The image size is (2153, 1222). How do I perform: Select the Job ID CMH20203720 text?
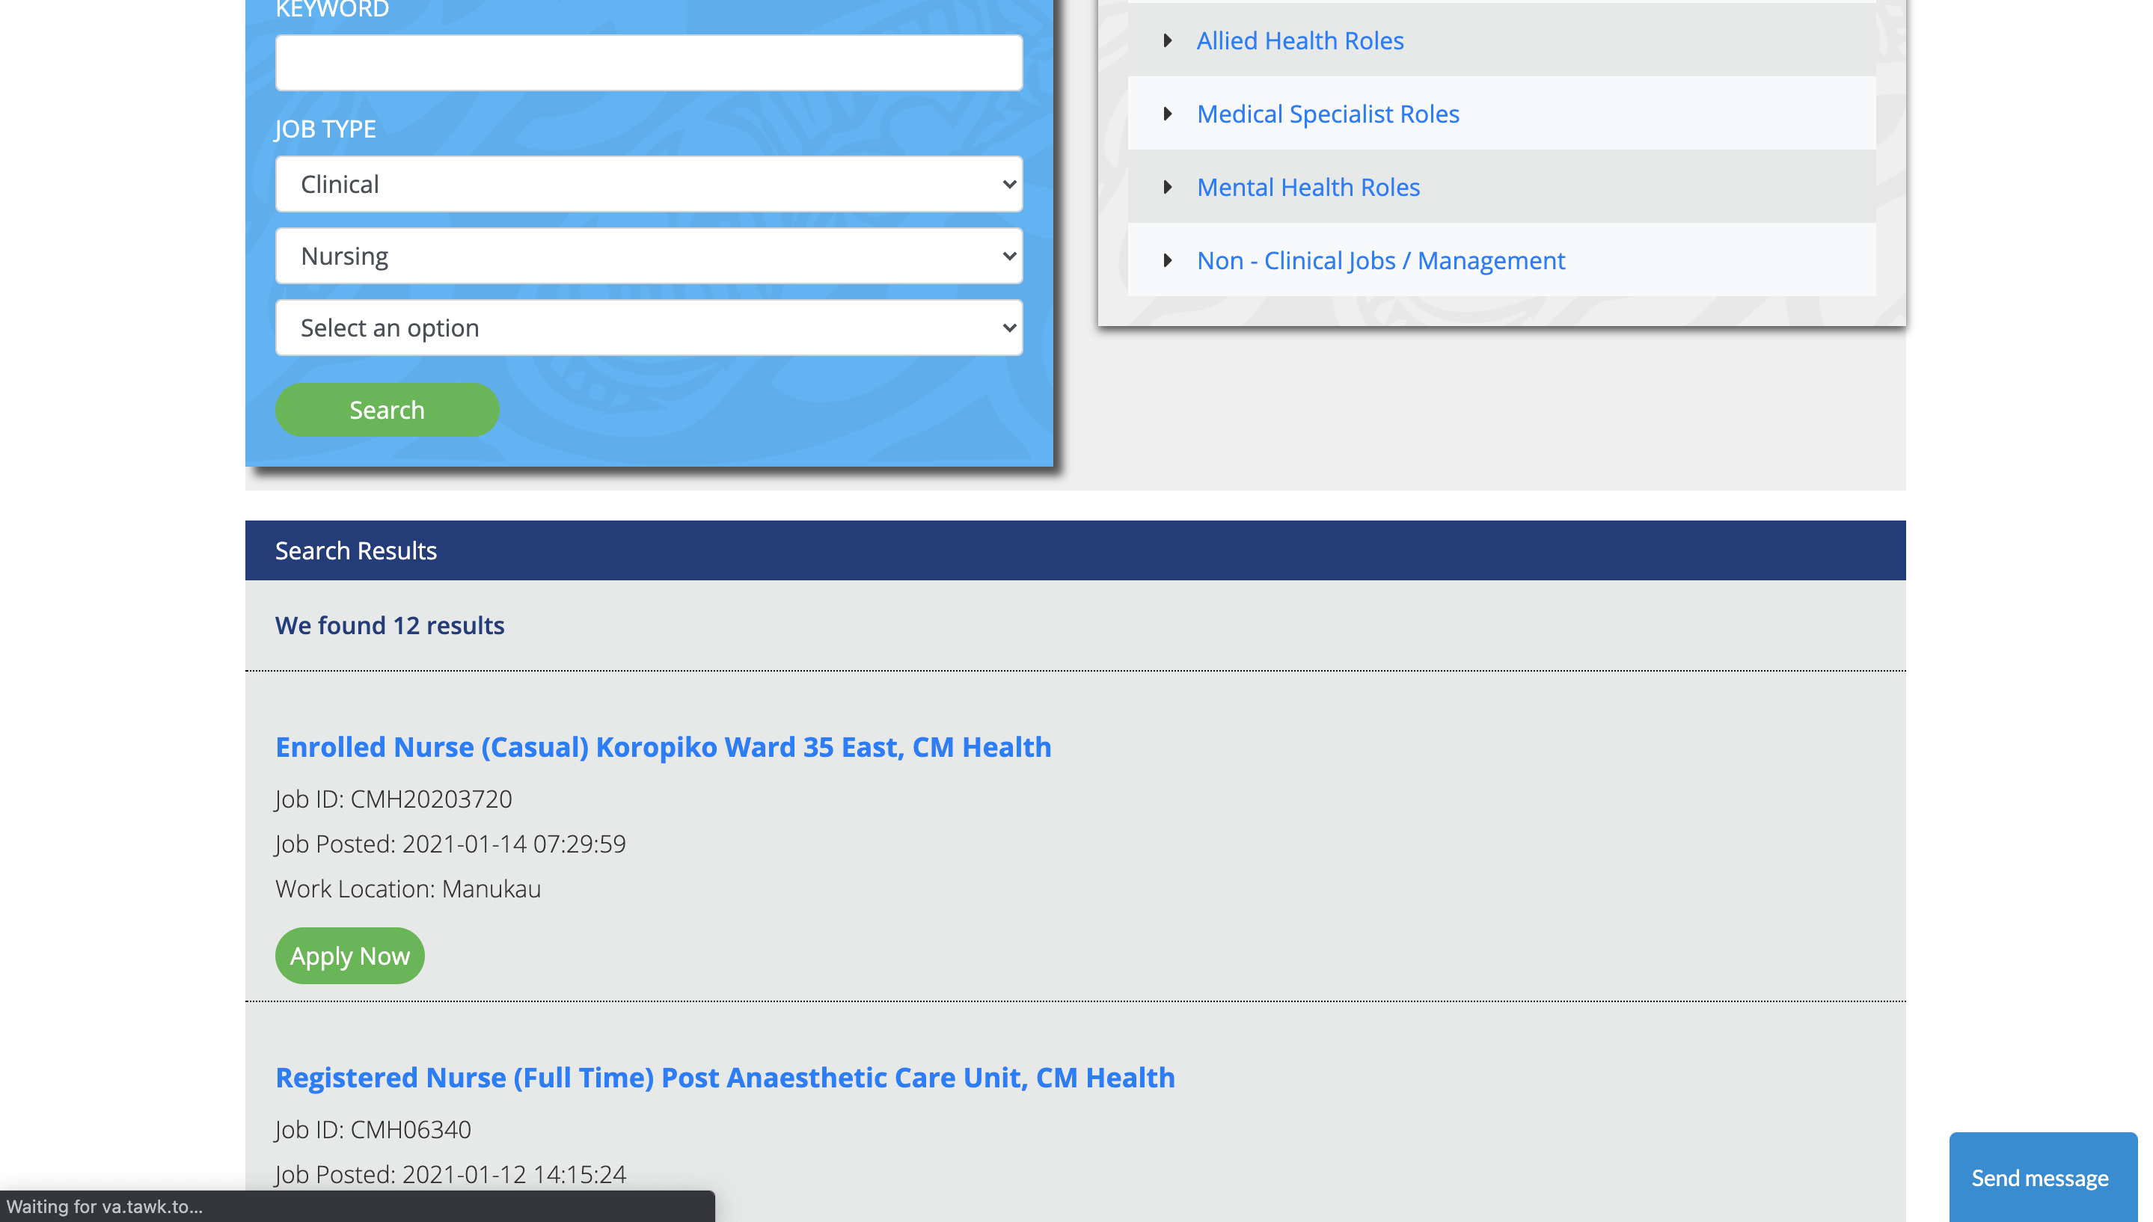pos(393,798)
